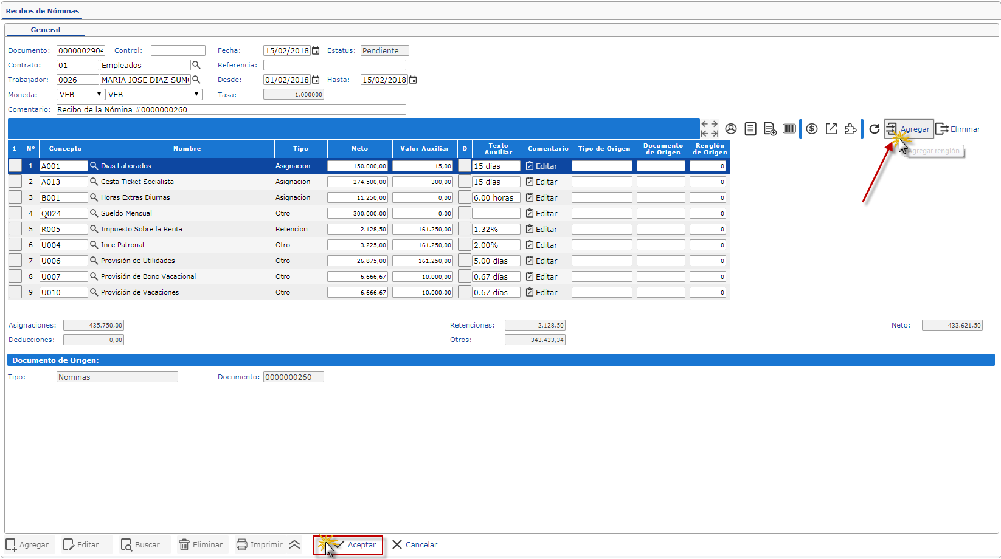Tick the row selector box for Dias Laborados

pyautogui.click(x=15, y=166)
